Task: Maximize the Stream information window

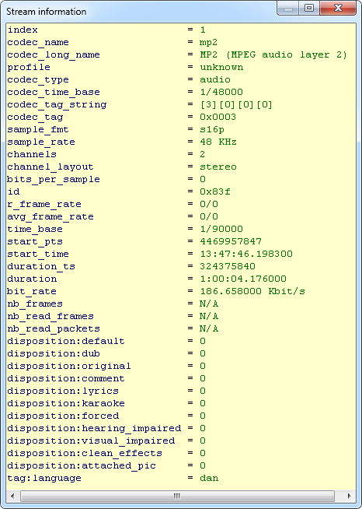Action: tap(309, 8)
